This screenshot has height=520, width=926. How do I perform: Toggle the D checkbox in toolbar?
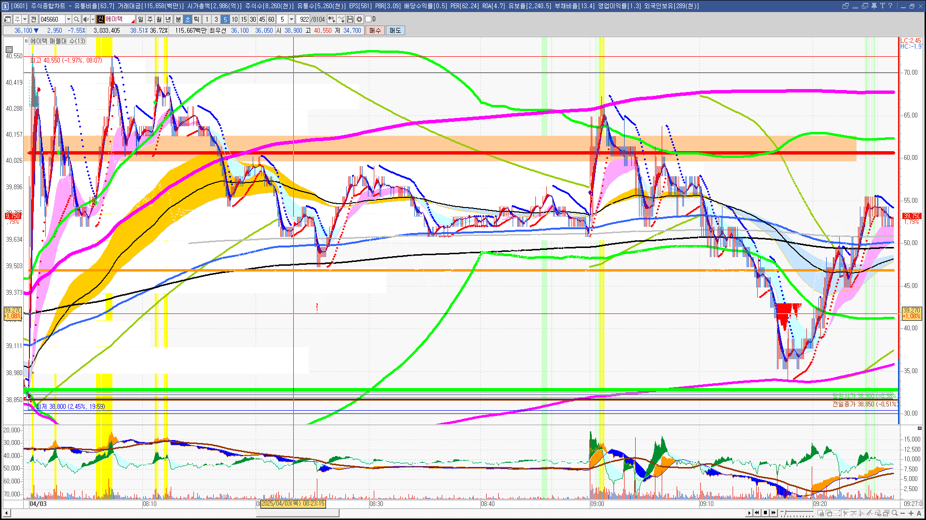point(368,19)
